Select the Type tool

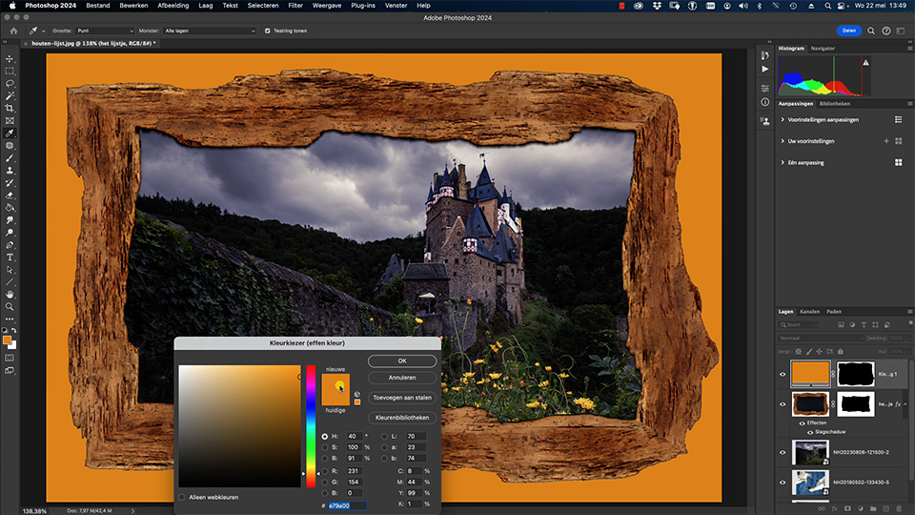[10, 257]
